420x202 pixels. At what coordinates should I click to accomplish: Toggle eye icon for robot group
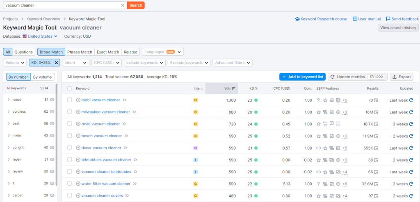[x=52, y=100]
